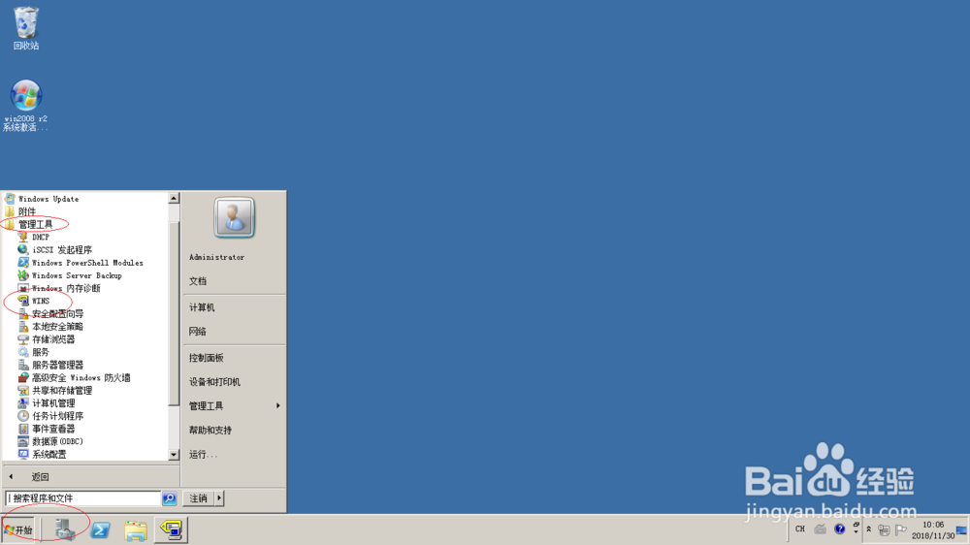Open the 服务 console
970x545 pixels.
pos(40,352)
